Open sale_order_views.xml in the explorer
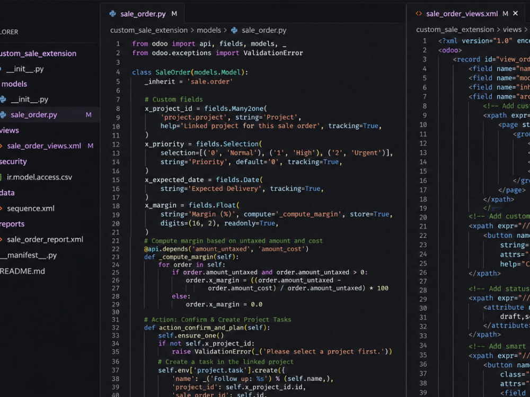This screenshot has height=397, width=530. pos(44,146)
